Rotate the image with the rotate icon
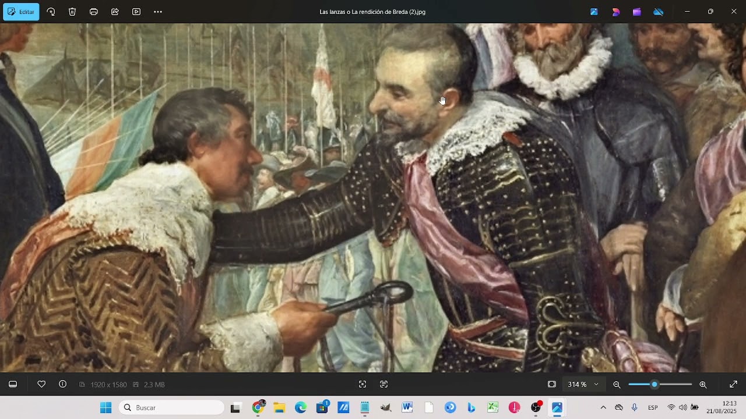The width and height of the screenshot is (746, 419). [51, 12]
